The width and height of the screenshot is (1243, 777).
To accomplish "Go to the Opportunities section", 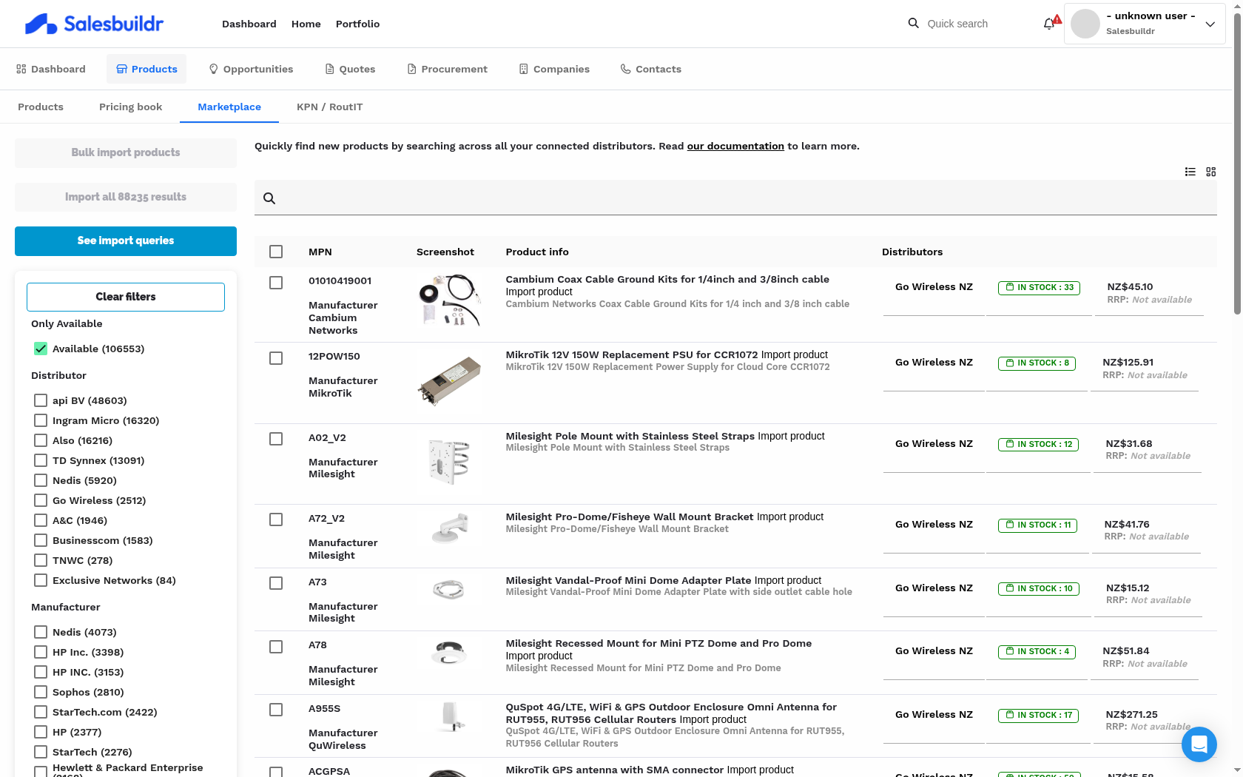I will click(x=251, y=69).
